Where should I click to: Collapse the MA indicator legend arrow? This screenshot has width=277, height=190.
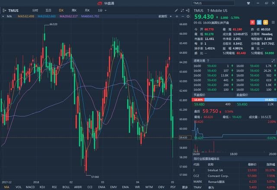(x=3, y=16)
